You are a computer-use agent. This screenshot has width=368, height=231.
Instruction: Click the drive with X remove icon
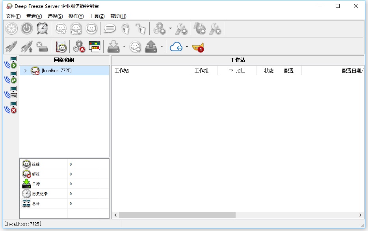(x=42, y=47)
